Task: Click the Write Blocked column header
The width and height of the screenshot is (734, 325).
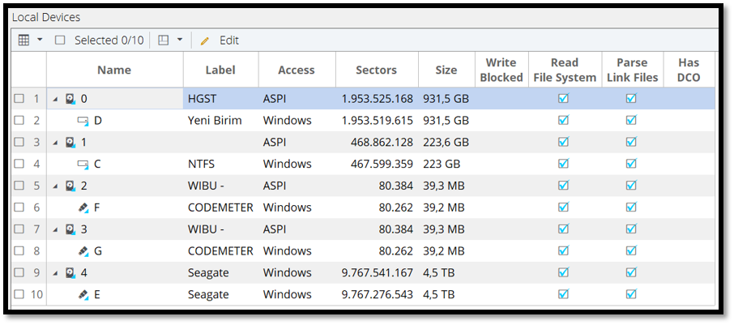Action: [x=501, y=70]
